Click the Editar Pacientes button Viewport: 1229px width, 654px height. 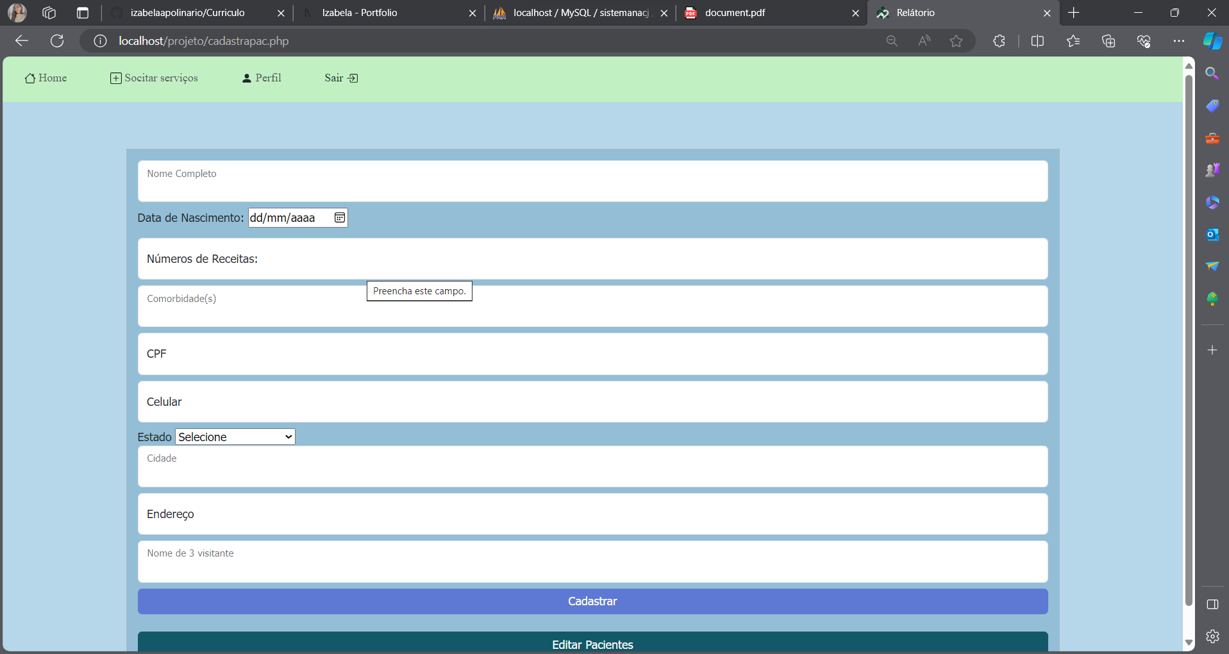click(592, 643)
